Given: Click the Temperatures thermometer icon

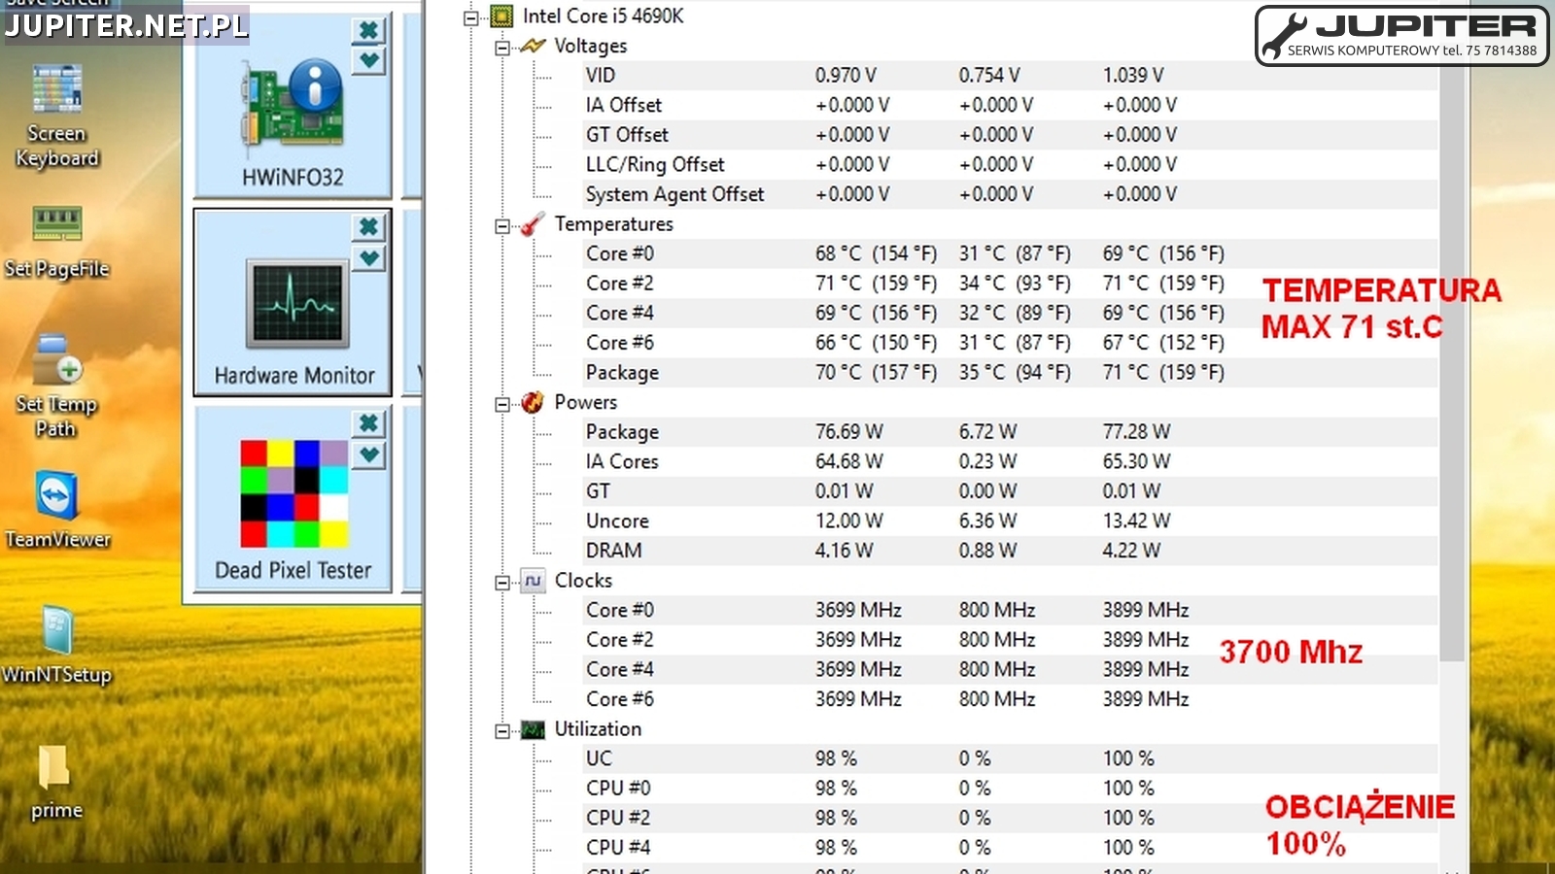Looking at the screenshot, I should [x=533, y=224].
